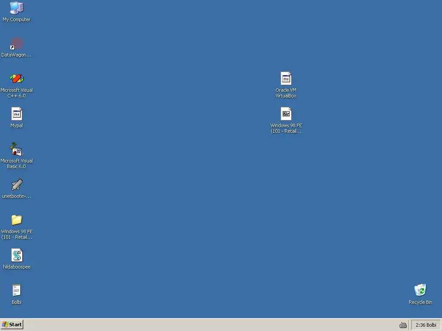Click the "unetbootin-..." label text
442x331 pixels.
click(16, 196)
